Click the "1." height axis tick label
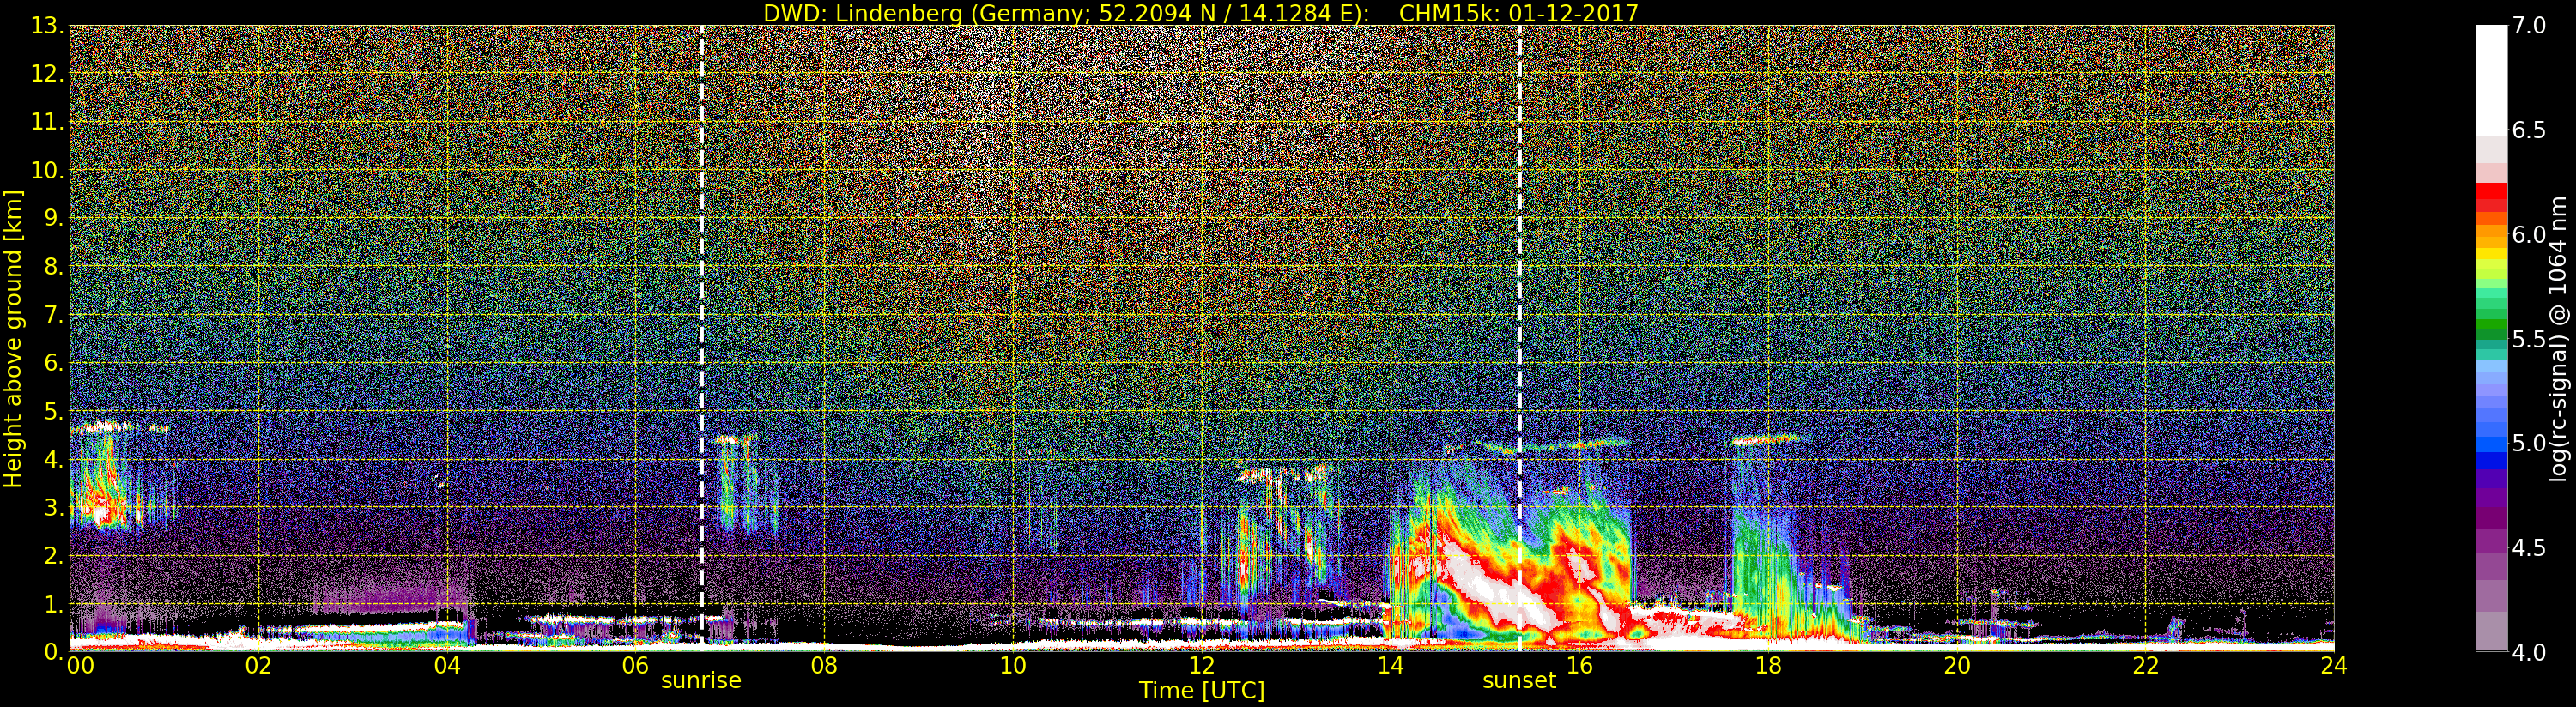Screen dimensions: 2576x707 click(x=54, y=603)
